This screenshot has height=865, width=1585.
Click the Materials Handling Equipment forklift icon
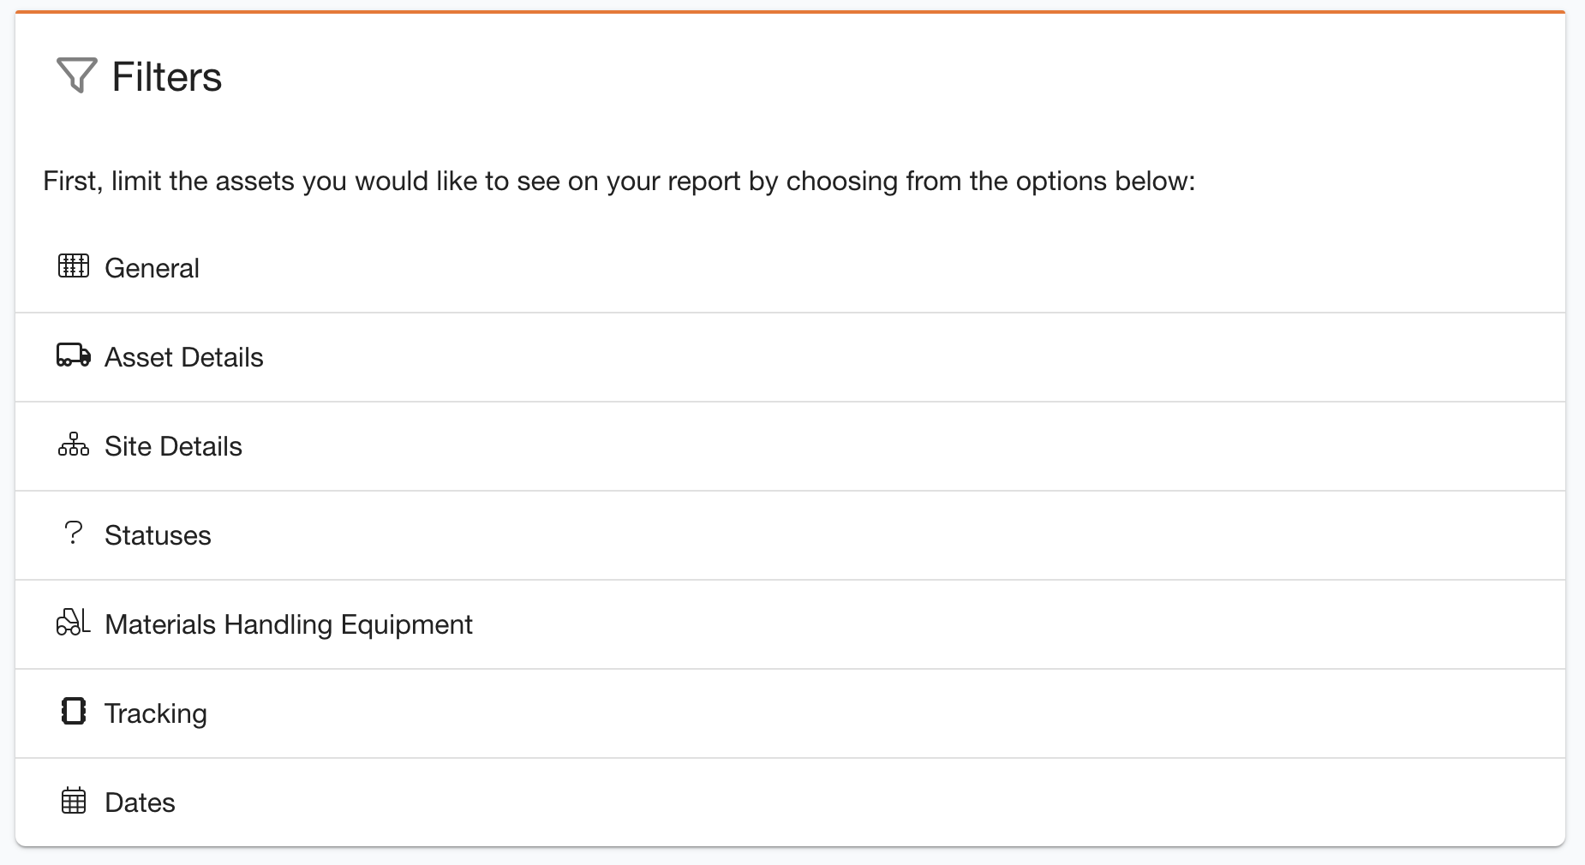[73, 623]
